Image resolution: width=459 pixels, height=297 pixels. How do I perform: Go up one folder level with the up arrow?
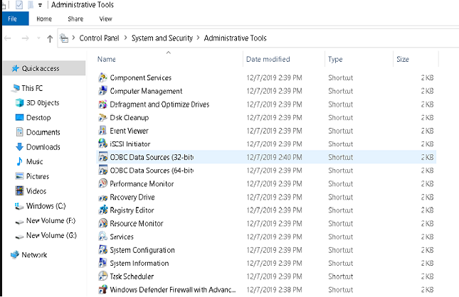50,38
